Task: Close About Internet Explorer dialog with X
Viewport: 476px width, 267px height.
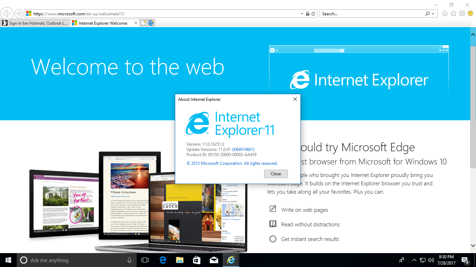Action: coord(295,99)
